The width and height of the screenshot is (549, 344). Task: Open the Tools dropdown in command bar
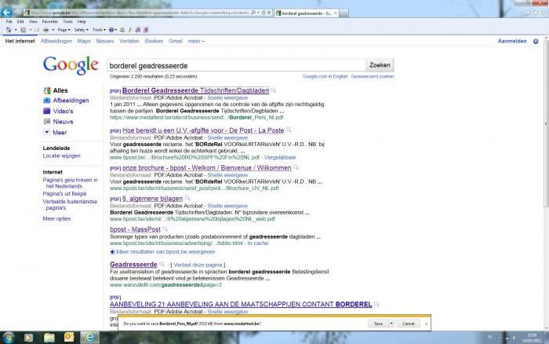coord(99,30)
